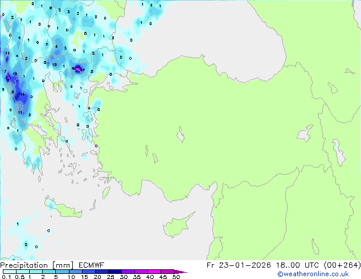Image resolution: width=361 pixels, height=279 pixels.
Task: Click the "18..00 UTC" time text
Action: (297, 265)
